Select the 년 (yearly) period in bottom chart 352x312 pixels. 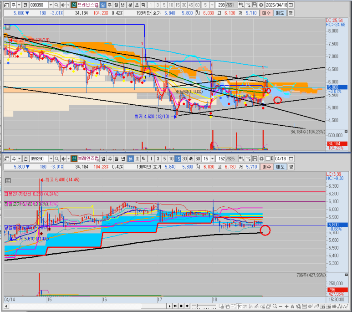pos(123,159)
